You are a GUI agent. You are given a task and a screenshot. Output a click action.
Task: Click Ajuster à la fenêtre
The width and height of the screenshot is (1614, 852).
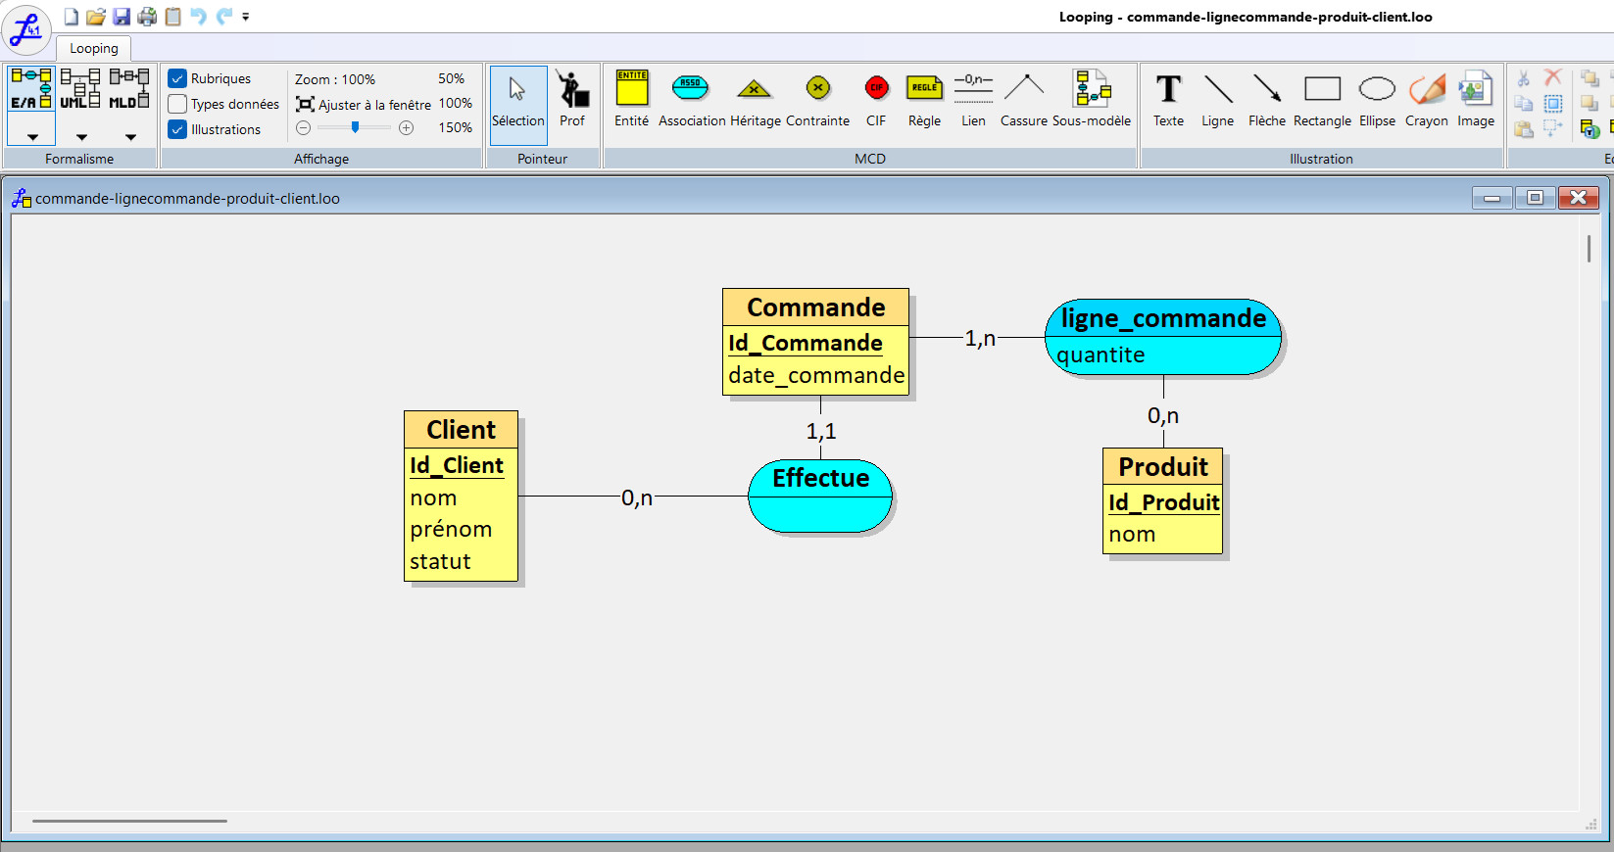click(x=364, y=104)
